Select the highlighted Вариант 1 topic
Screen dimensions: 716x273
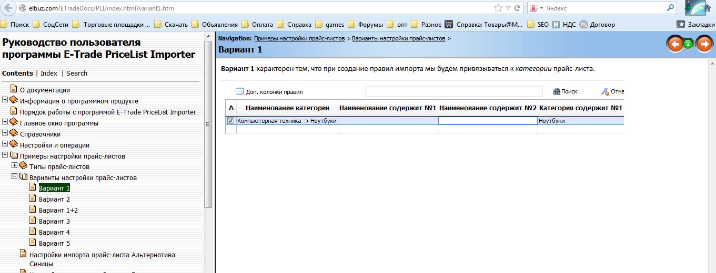pos(54,188)
